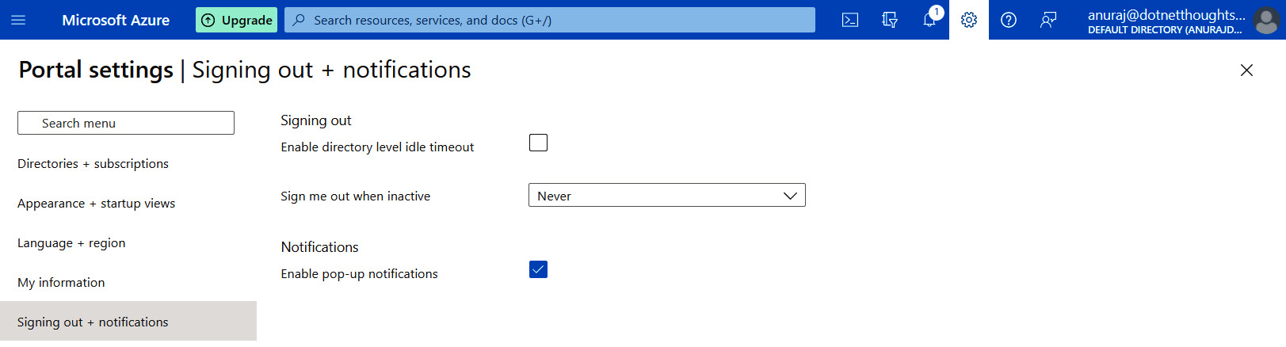Open the portal hamburger menu
1286x347 pixels.
pos(18,20)
